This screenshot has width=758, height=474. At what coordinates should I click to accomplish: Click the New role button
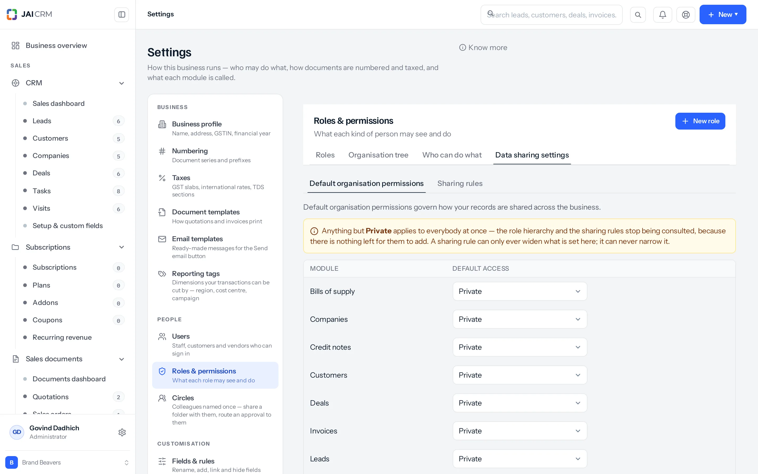click(700, 121)
